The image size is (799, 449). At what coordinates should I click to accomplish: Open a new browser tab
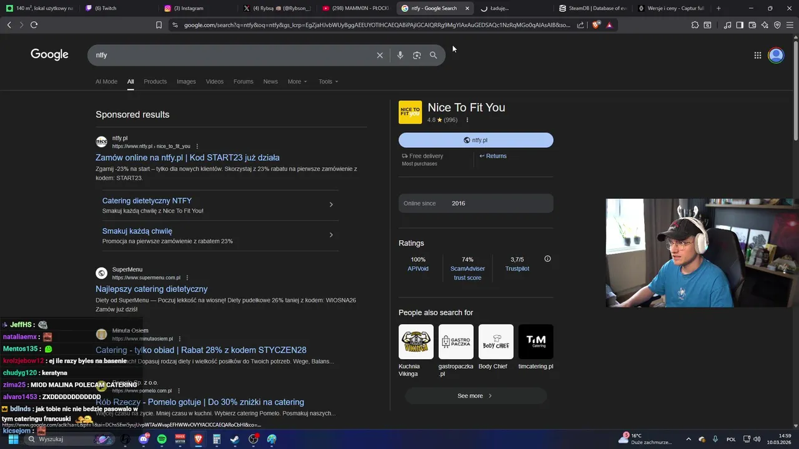(718, 8)
